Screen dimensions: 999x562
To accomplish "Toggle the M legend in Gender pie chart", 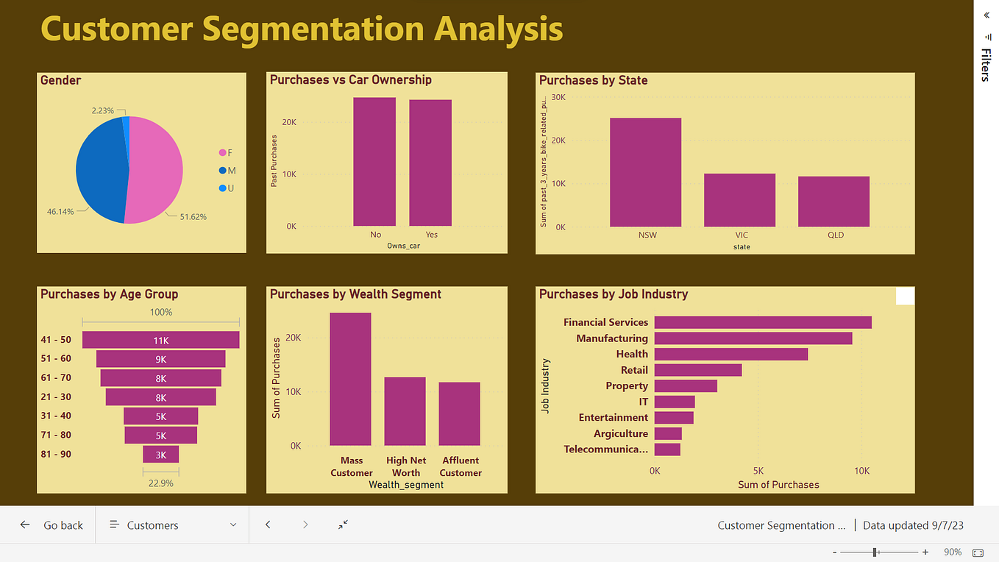I will click(225, 170).
